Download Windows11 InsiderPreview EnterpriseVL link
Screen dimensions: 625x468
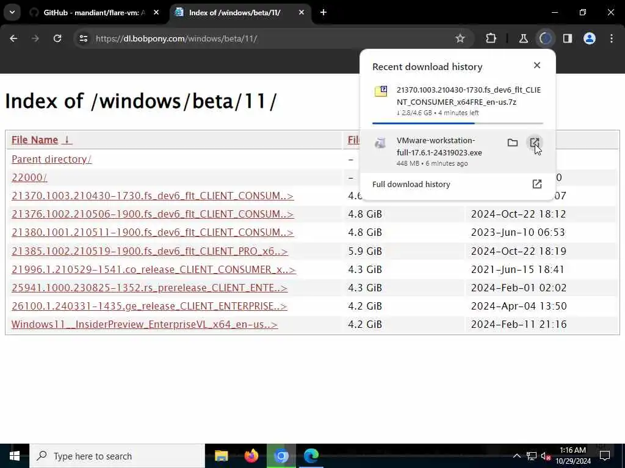tap(144, 324)
